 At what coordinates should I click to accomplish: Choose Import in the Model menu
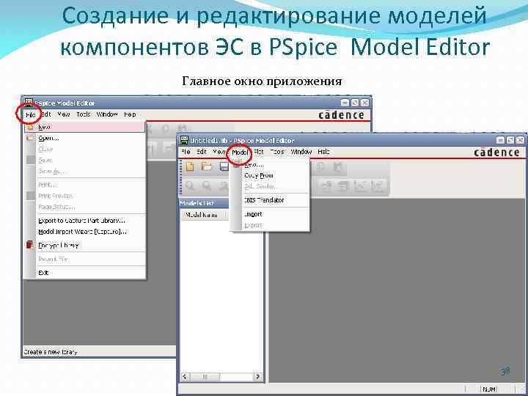[x=270, y=214]
